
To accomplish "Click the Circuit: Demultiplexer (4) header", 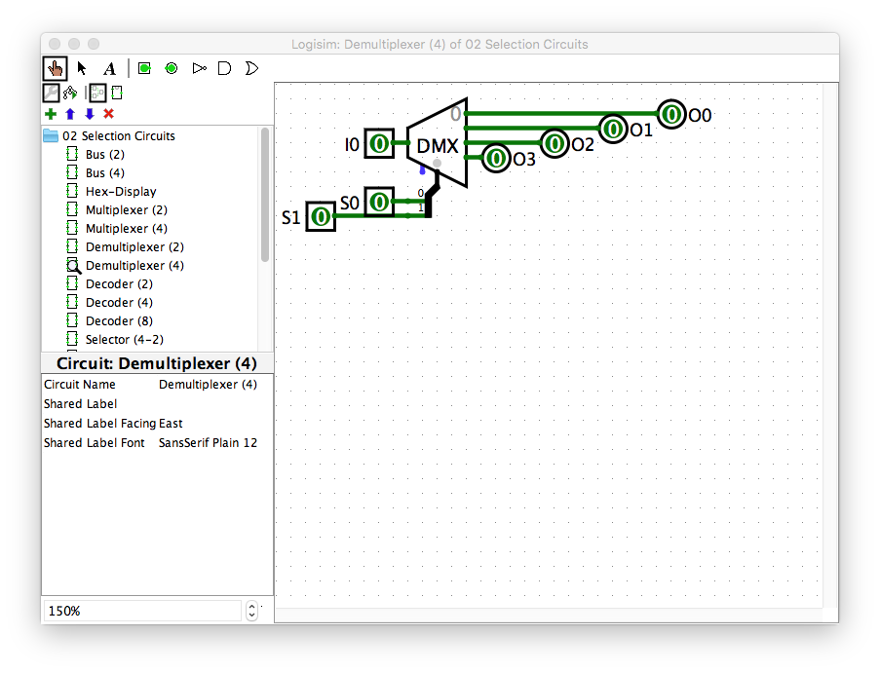I will [x=157, y=363].
